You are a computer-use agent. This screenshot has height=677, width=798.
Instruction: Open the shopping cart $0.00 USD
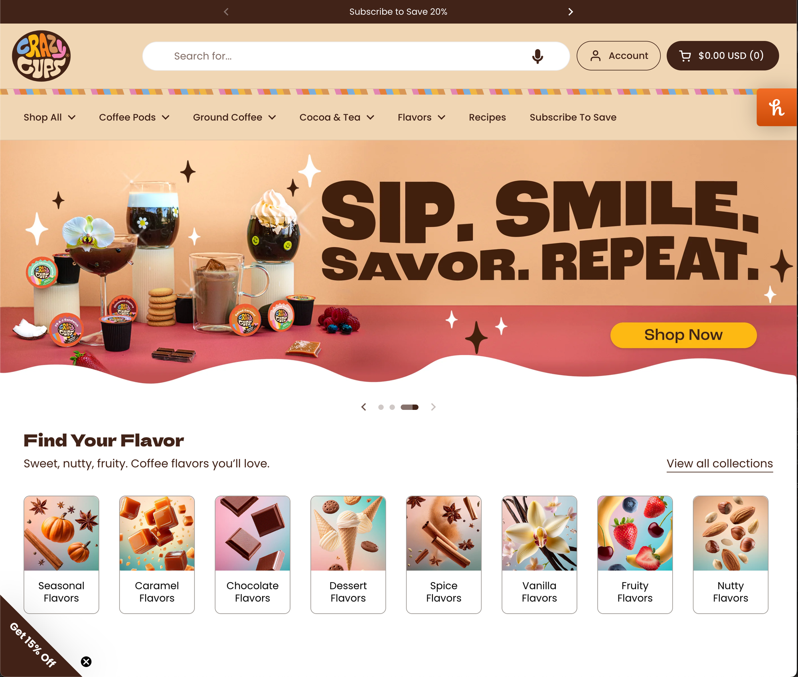click(723, 56)
